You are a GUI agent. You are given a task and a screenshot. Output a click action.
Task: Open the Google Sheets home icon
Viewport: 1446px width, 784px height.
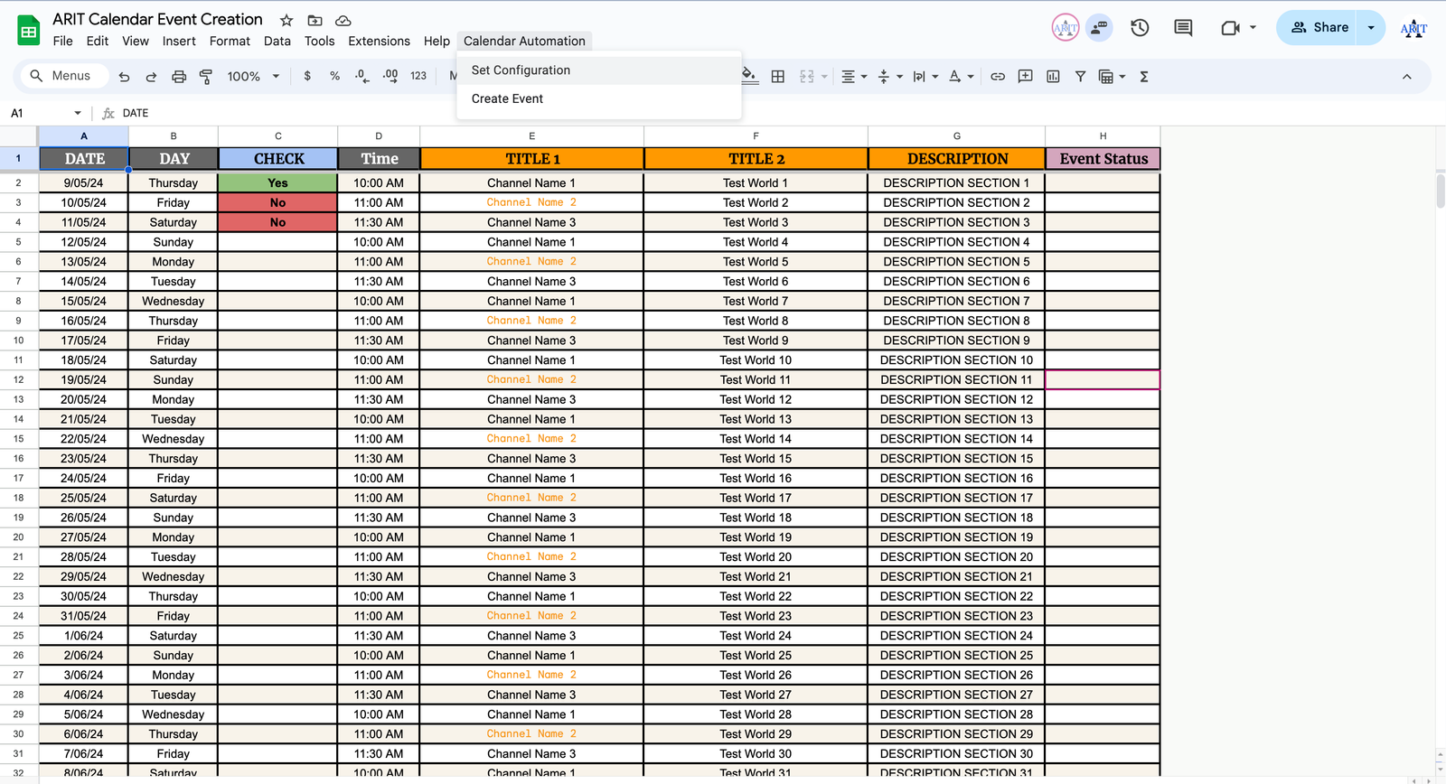pos(29,30)
